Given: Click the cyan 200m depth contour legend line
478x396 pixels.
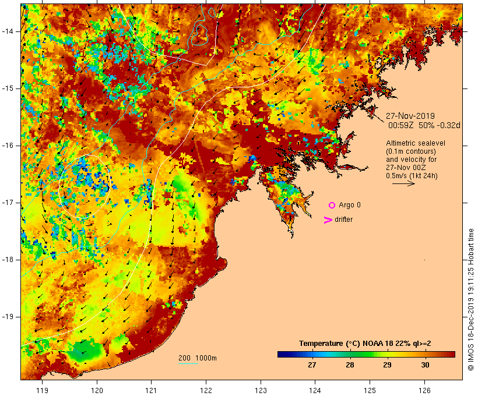Looking at the screenshot, I should 188,363.
